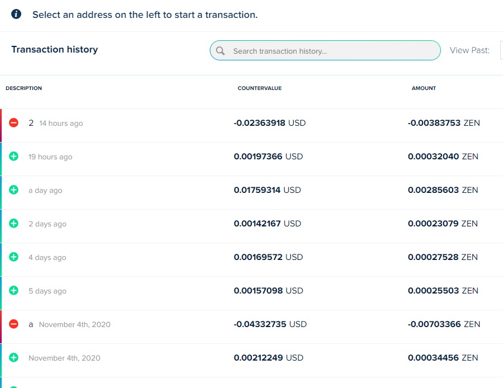This screenshot has height=388, width=503.
Task: Click green plus icon for 5 days ago transaction
Action: [14, 291]
